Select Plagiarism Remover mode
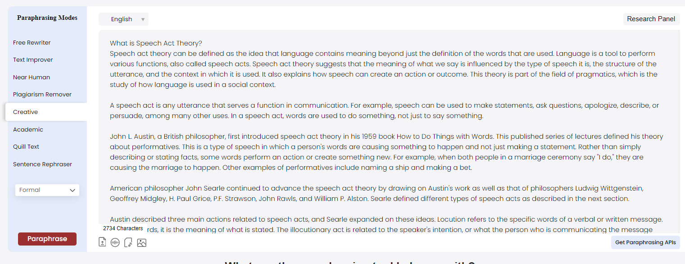 click(x=42, y=95)
